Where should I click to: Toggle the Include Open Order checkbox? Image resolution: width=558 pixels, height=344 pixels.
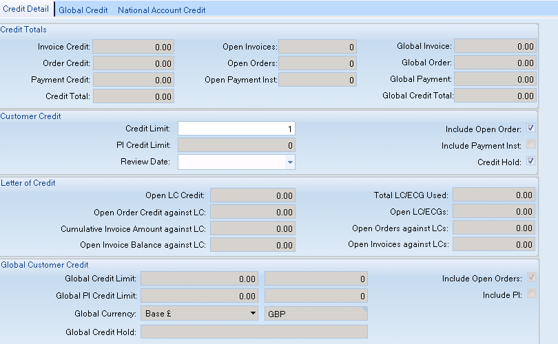tap(530, 128)
